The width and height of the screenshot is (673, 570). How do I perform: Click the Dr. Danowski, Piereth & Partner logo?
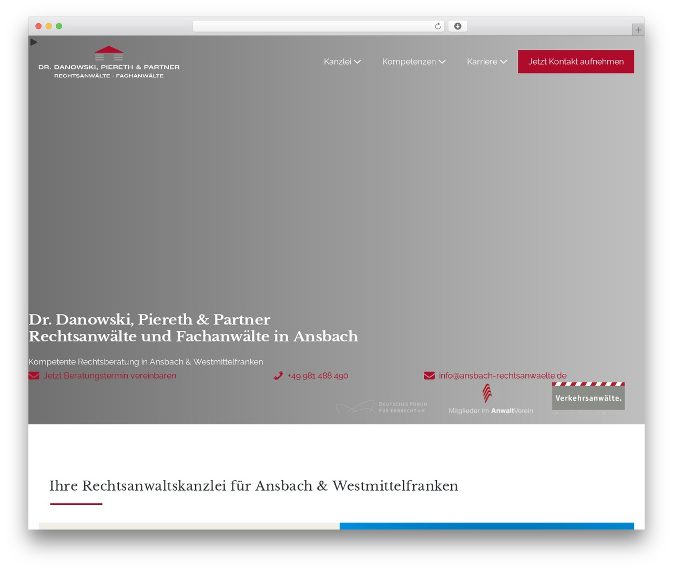(x=109, y=62)
